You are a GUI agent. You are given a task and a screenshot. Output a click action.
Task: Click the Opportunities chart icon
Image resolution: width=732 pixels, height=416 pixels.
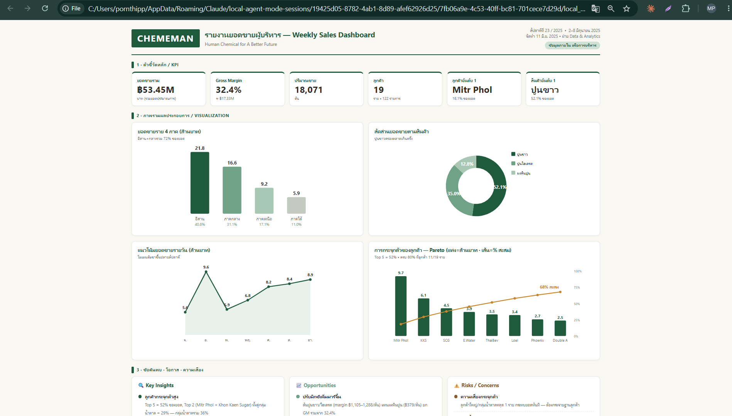tap(299, 386)
